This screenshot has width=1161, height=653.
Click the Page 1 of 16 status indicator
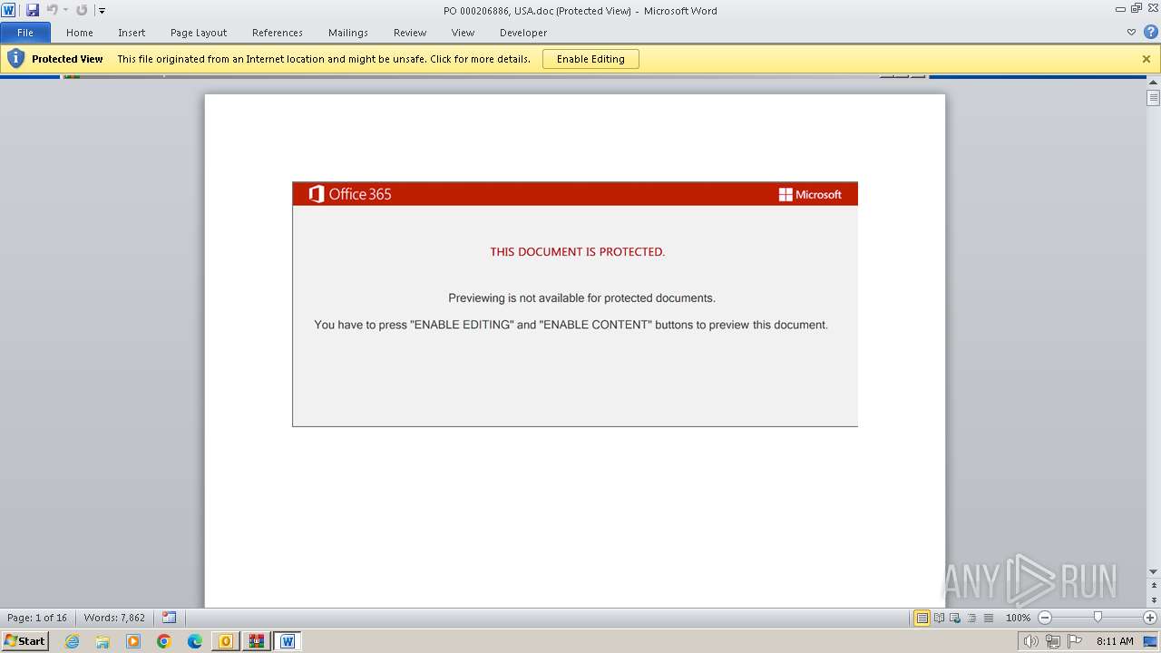tap(37, 618)
